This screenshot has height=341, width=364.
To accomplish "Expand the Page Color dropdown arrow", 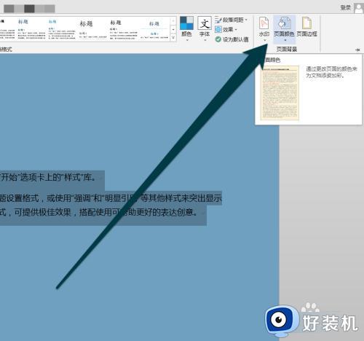I will [285, 40].
